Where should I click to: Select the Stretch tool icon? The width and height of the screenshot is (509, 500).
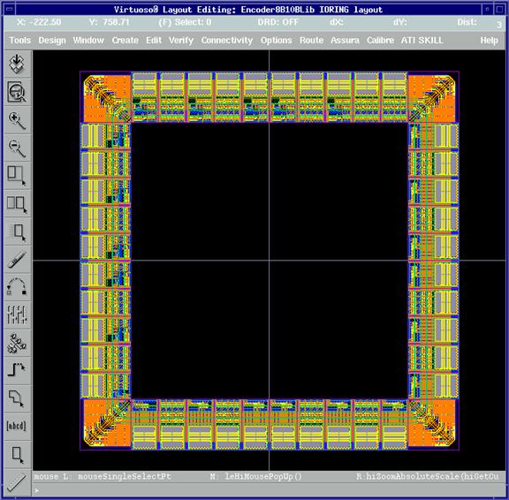[x=17, y=176]
